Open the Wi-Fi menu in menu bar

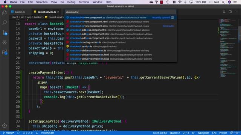click(180, 2)
